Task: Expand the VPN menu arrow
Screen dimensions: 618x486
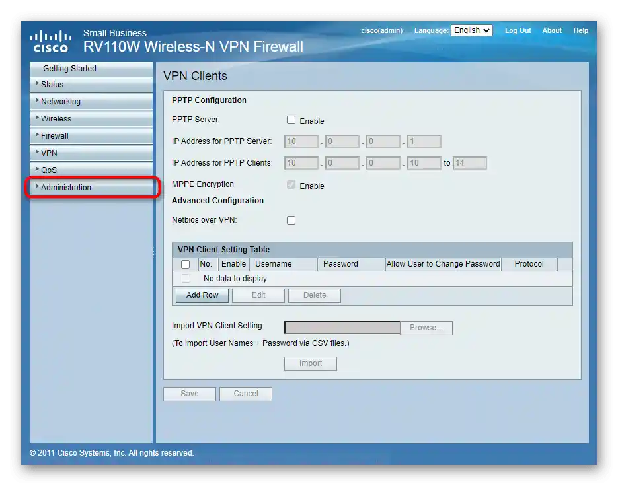Action: click(x=37, y=152)
